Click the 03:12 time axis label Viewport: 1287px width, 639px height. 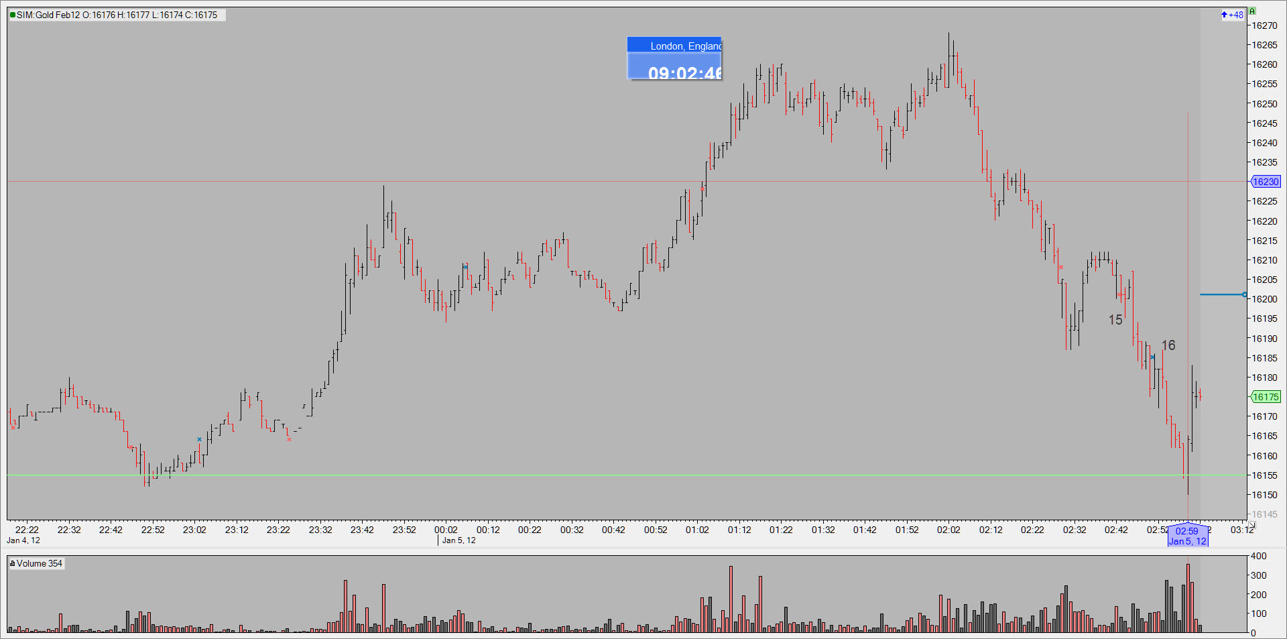pyautogui.click(x=1242, y=530)
